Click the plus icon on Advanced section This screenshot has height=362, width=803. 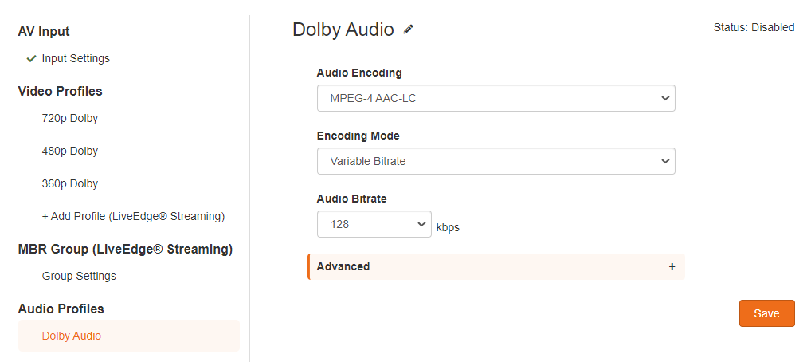click(672, 266)
